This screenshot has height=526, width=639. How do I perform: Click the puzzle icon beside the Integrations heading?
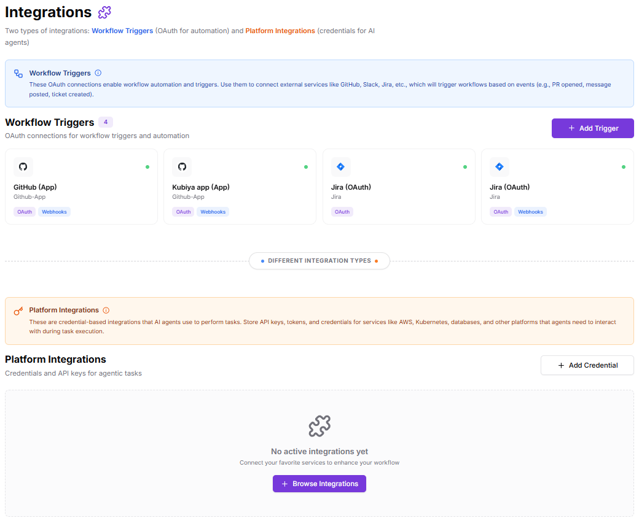click(x=104, y=12)
